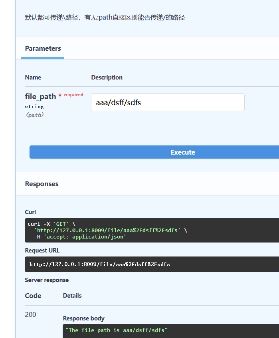279x338 pixels.
Task: Click the response body text
Action: (x=117, y=330)
